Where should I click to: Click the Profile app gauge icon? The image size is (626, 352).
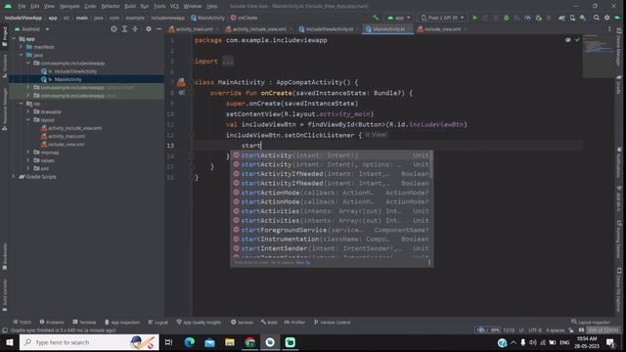click(527, 18)
